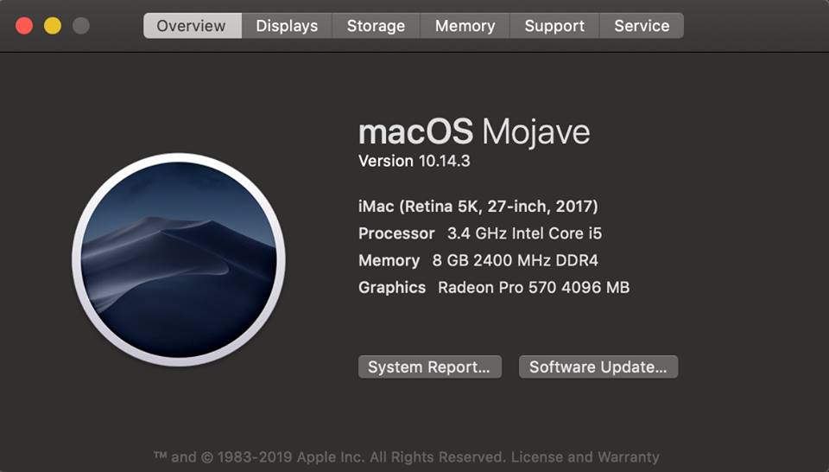
Task: Close the About This Mac window
Action: pos(24,25)
